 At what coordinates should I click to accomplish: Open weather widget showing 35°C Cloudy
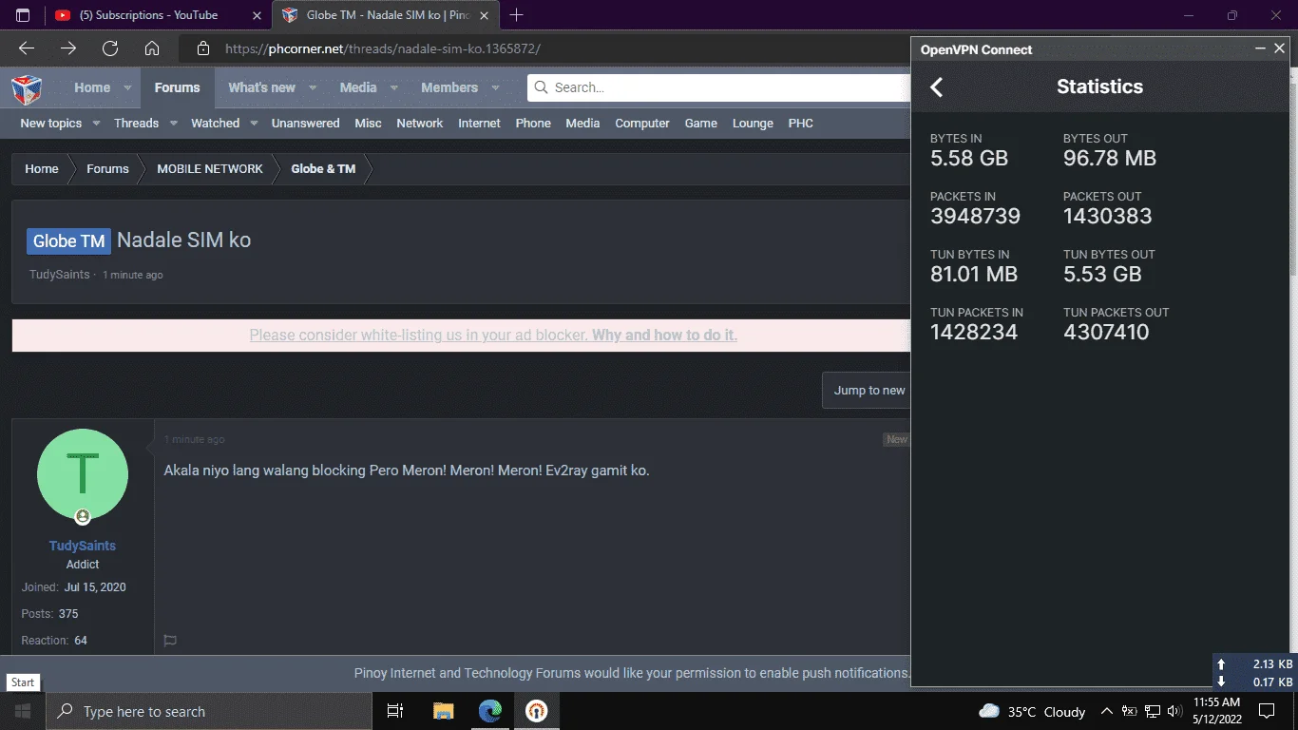1032,711
